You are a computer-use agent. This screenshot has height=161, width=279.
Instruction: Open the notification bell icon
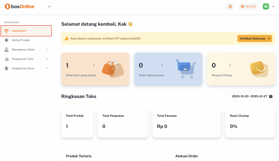[x=230, y=7]
